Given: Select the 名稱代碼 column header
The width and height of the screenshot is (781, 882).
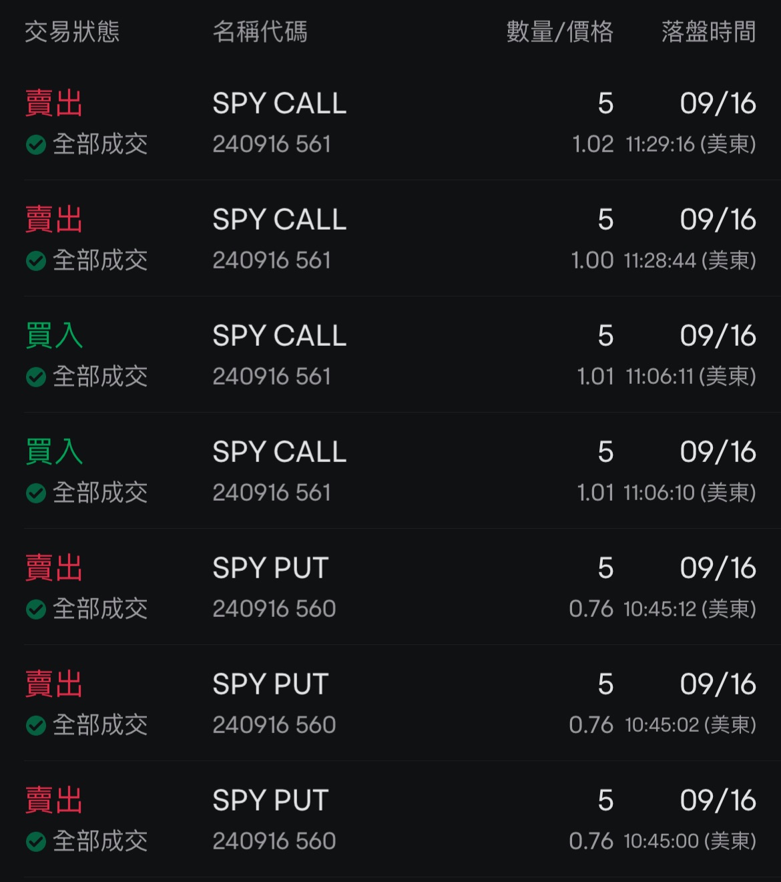Looking at the screenshot, I should (x=260, y=31).
